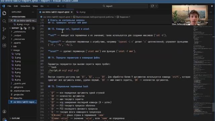This screenshot has height=121, width=215.
Task: Open the Extensions view
Action: [x=4, y=45]
